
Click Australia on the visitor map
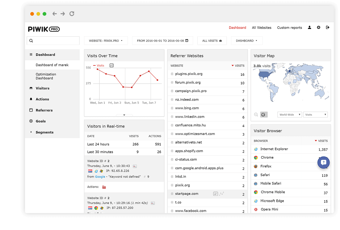click(320, 93)
